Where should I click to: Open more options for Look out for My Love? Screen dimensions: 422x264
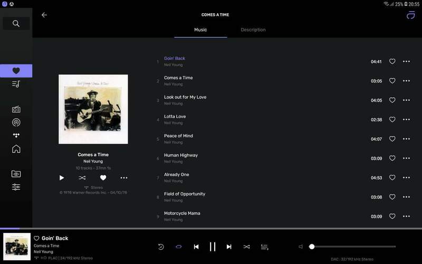(406, 100)
